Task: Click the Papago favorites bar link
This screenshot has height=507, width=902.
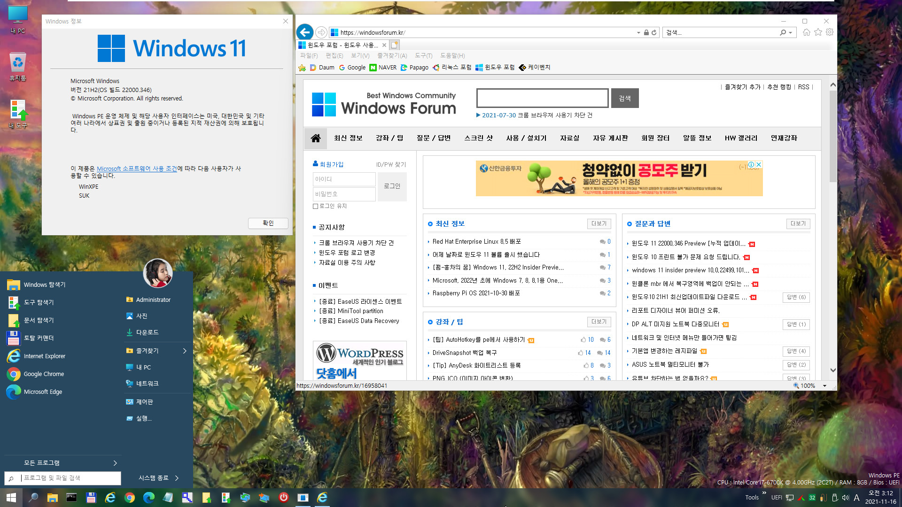Action: point(414,68)
